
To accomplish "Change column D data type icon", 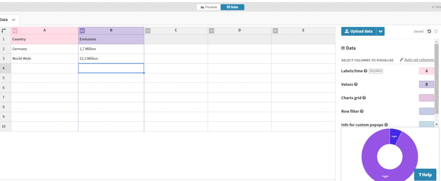I will tap(212, 30).
